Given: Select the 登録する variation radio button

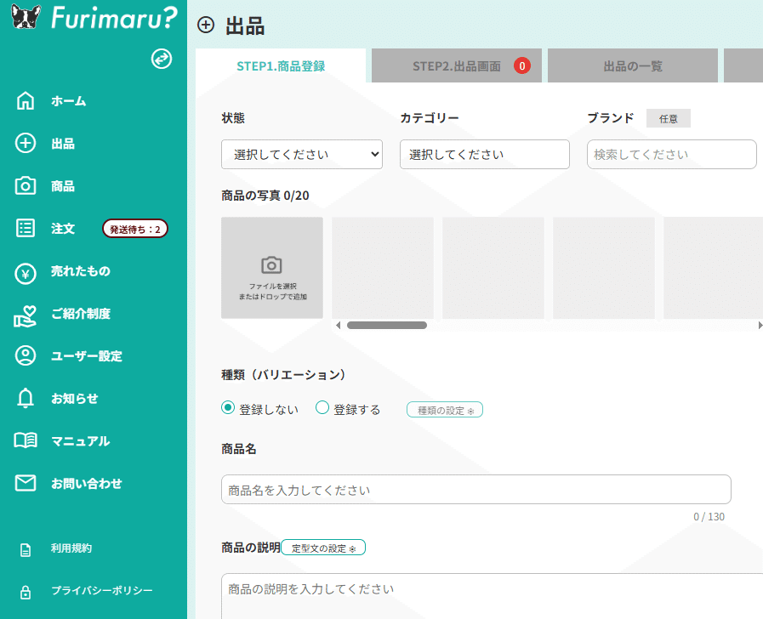Looking at the screenshot, I should tap(322, 408).
